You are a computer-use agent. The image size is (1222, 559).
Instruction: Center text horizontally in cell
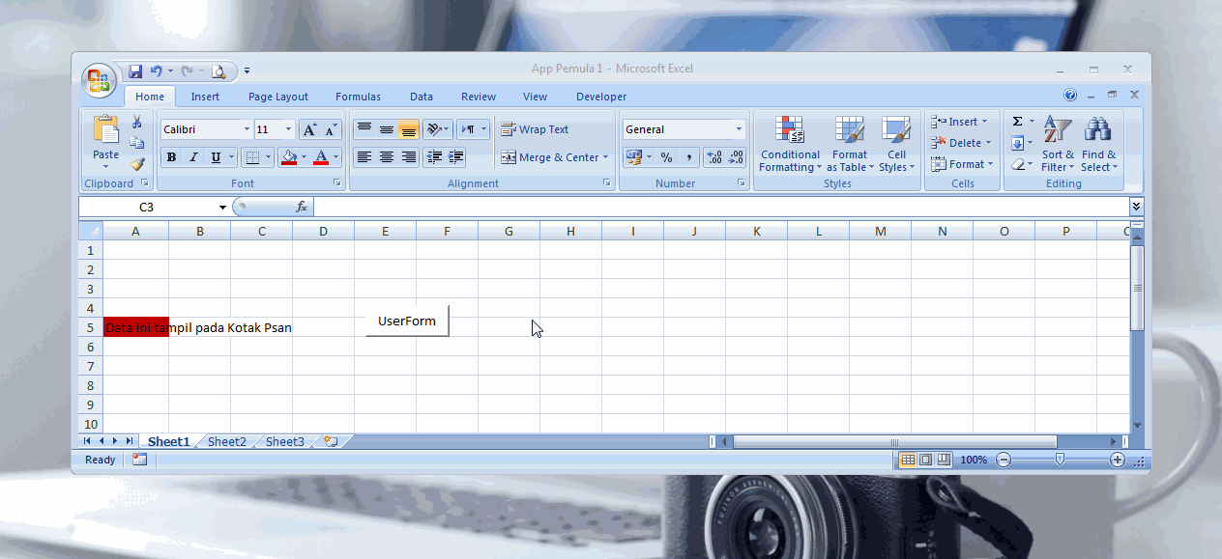click(x=387, y=157)
